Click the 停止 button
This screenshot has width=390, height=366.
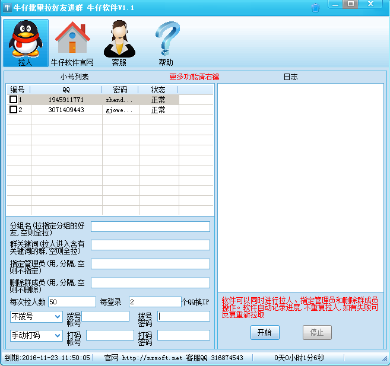317,332
